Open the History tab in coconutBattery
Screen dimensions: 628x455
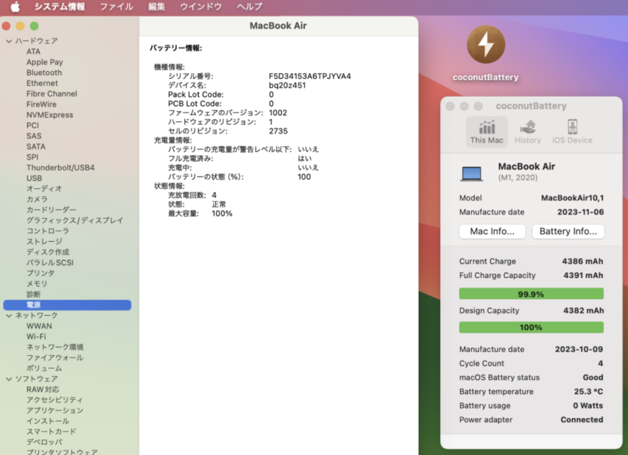pyautogui.click(x=527, y=132)
